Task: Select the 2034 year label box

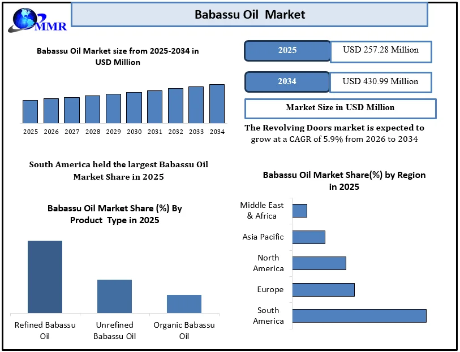Action: coord(287,82)
